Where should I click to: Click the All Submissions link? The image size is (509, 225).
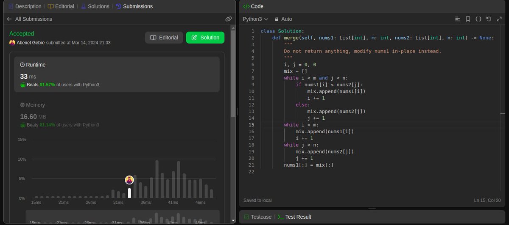pyautogui.click(x=34, y=19)
